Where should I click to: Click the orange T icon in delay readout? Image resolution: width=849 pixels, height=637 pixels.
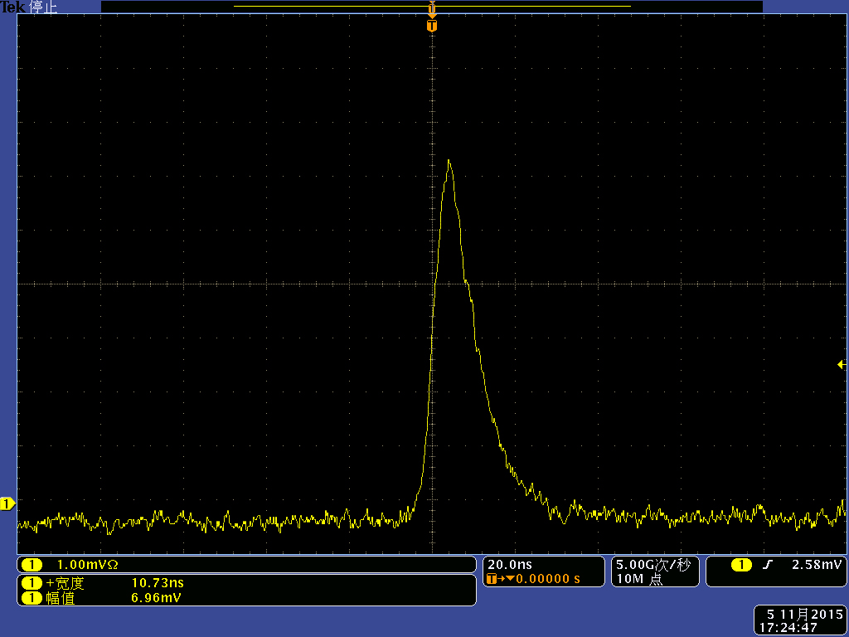coord(492,579)
